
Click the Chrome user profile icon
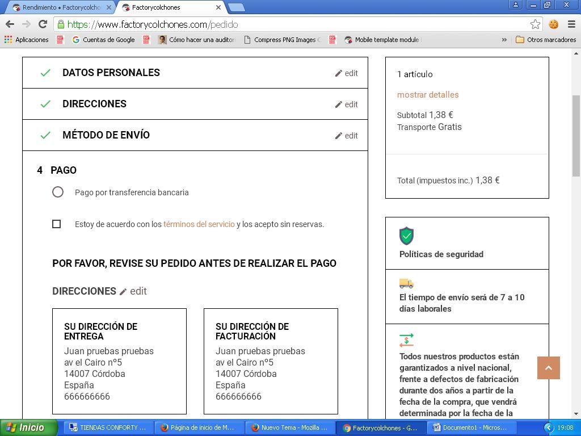(515, 5)
